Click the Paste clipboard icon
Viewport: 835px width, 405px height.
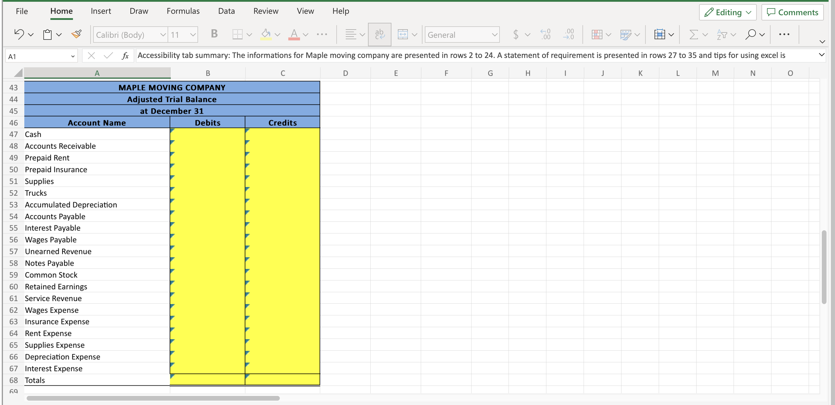pos(47,34)
